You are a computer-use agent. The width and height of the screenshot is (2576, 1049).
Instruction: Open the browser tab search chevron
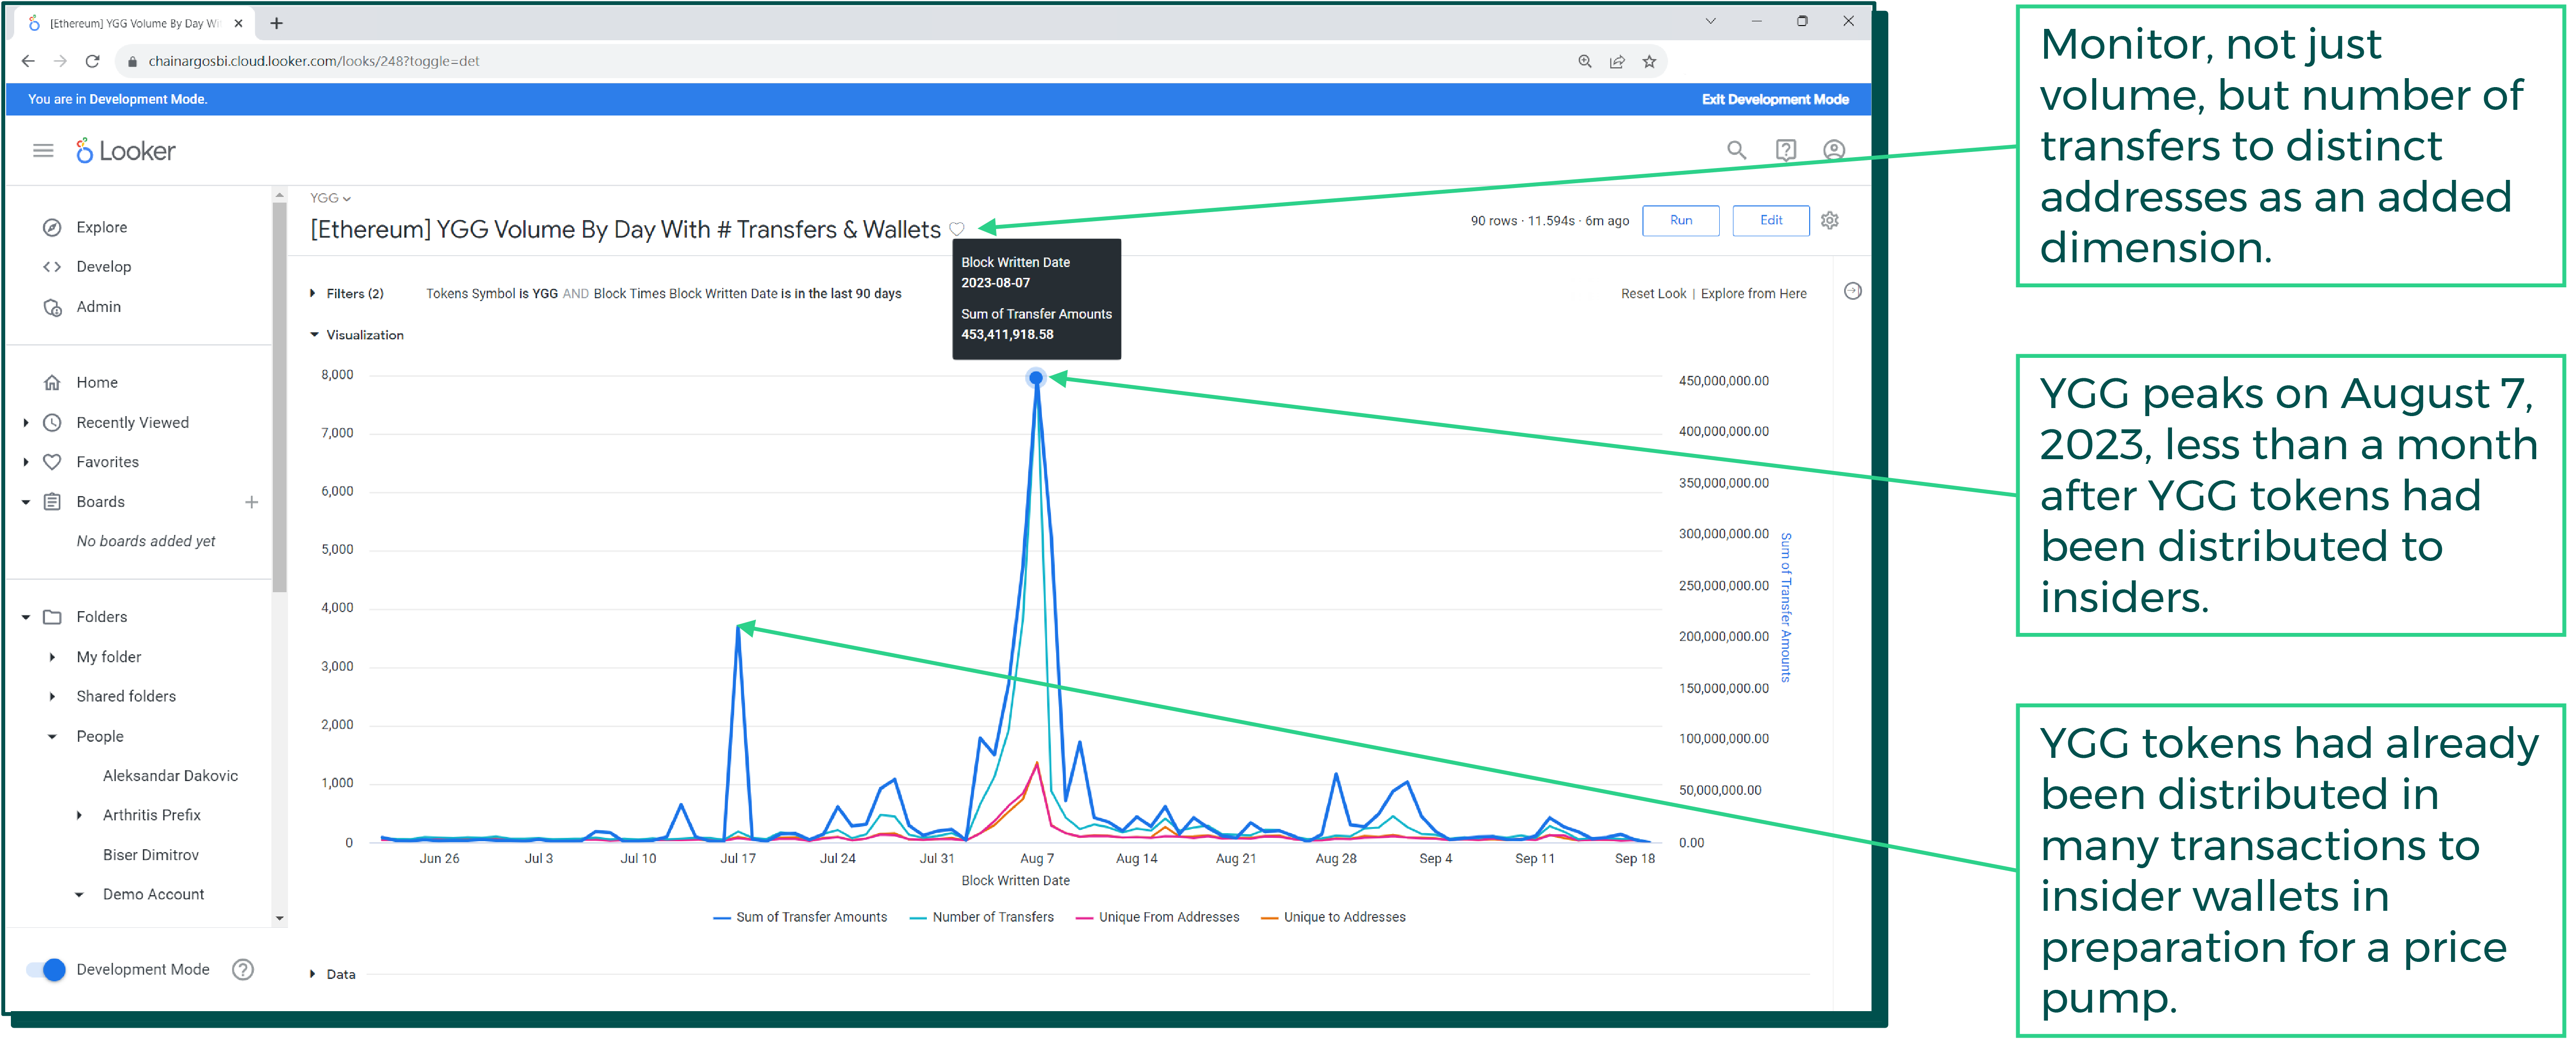point(1711,21)
